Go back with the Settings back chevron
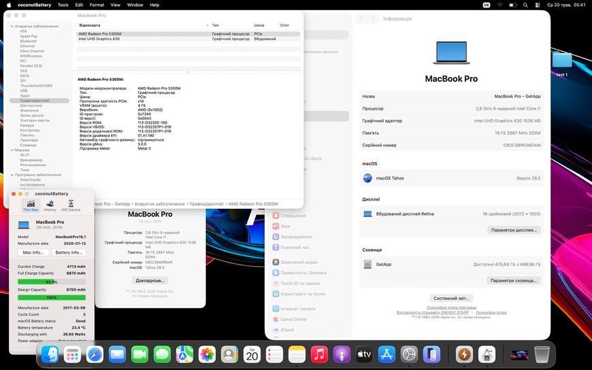The width and height of the screenshot is (592, 370). tap(362, 18)
